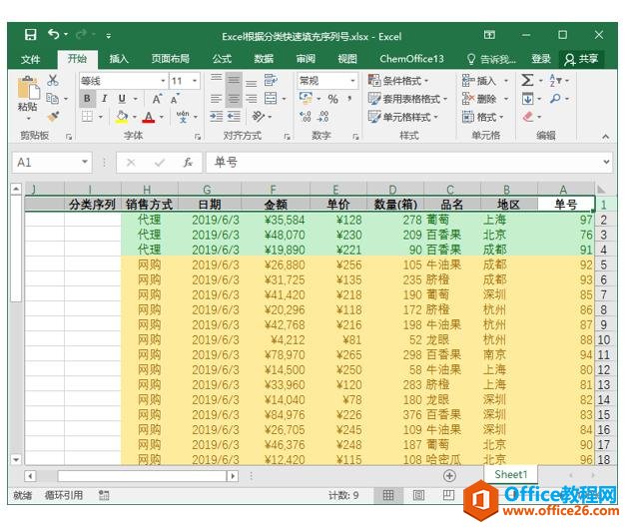The image size is (626, 528).
Task: Click Increase Font Size icon
Action: coord(157,99)
